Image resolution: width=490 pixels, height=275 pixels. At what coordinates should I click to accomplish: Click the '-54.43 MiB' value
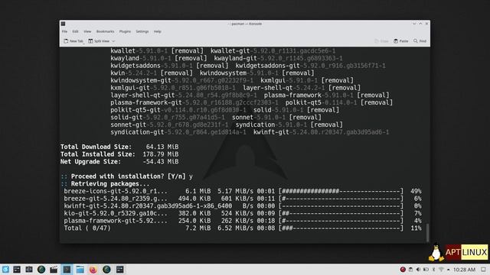[x=161, y=162]
